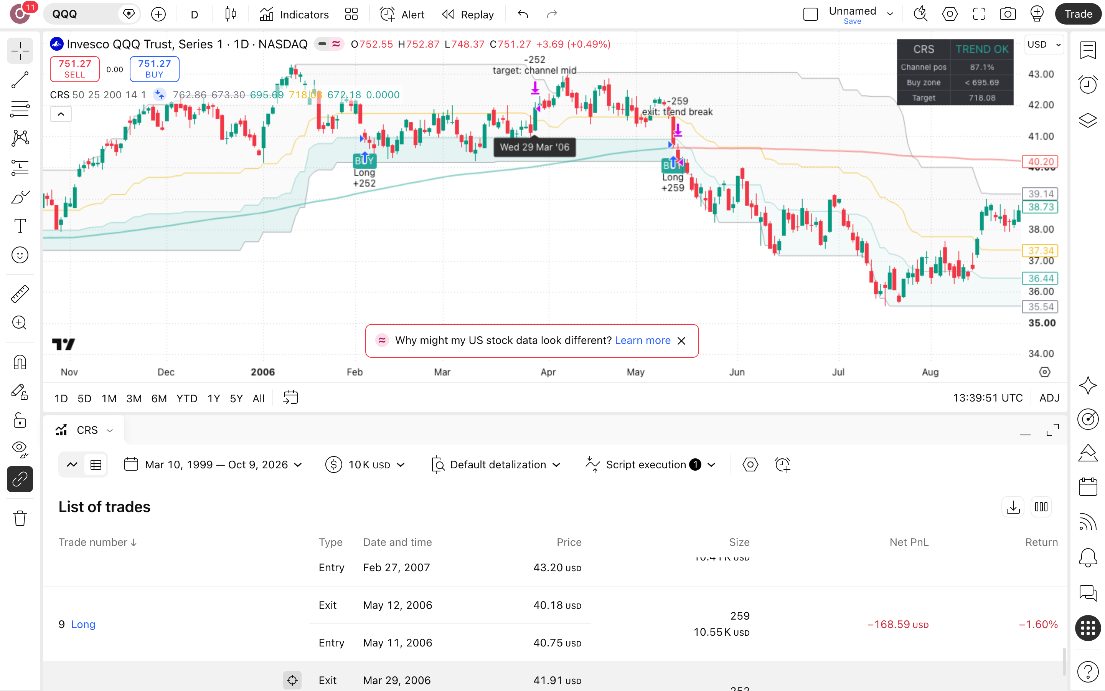Image resolution: width=1105 pixels, height=691 pixels.
Task: Select the 3M time range
Action: 134,398
